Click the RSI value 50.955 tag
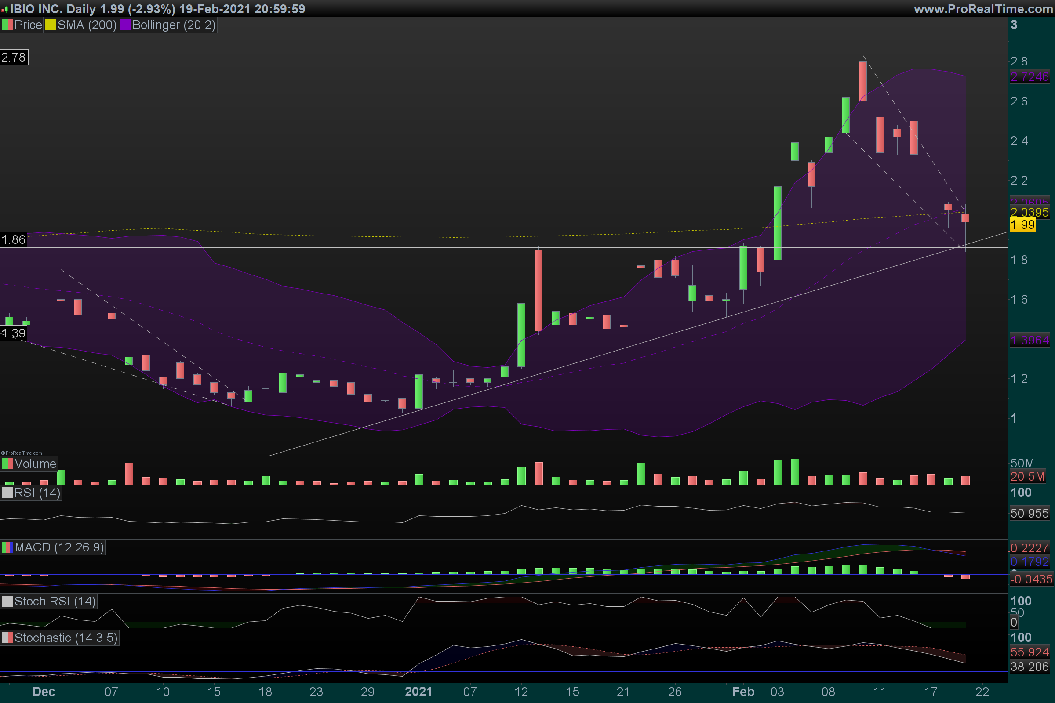1055x703 pixels. click(x=1029, y=513)
